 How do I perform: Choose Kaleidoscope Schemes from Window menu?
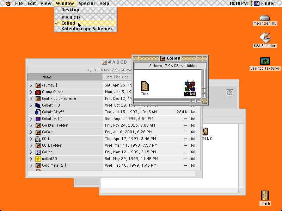click(86, 29)
